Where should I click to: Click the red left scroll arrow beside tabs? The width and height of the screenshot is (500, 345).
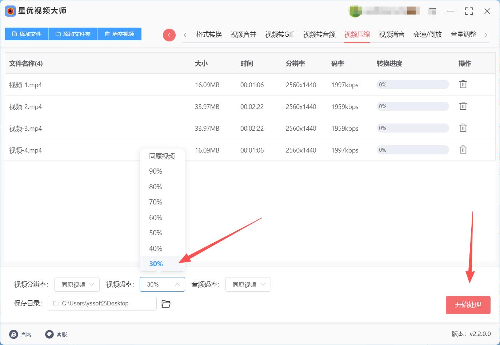coord(169,34)
